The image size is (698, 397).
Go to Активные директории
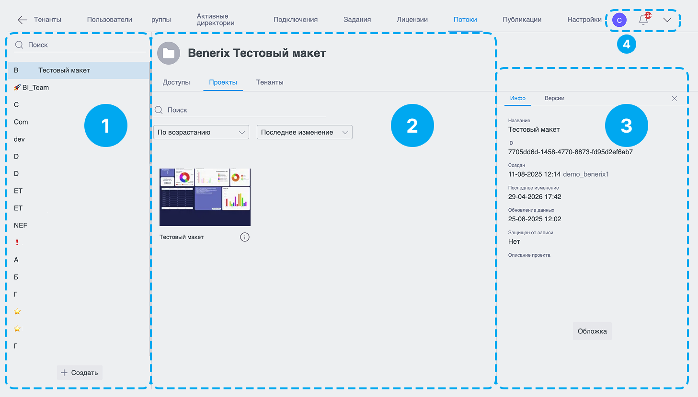tap(216, 20)
